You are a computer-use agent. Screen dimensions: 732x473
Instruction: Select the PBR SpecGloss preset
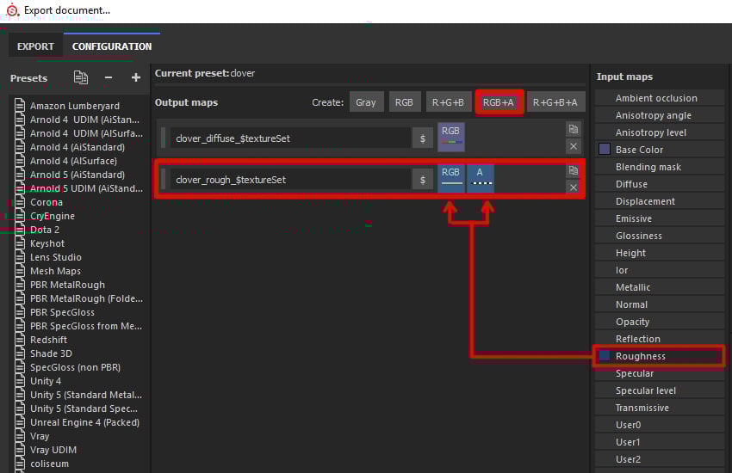click(x=62, y=312)
